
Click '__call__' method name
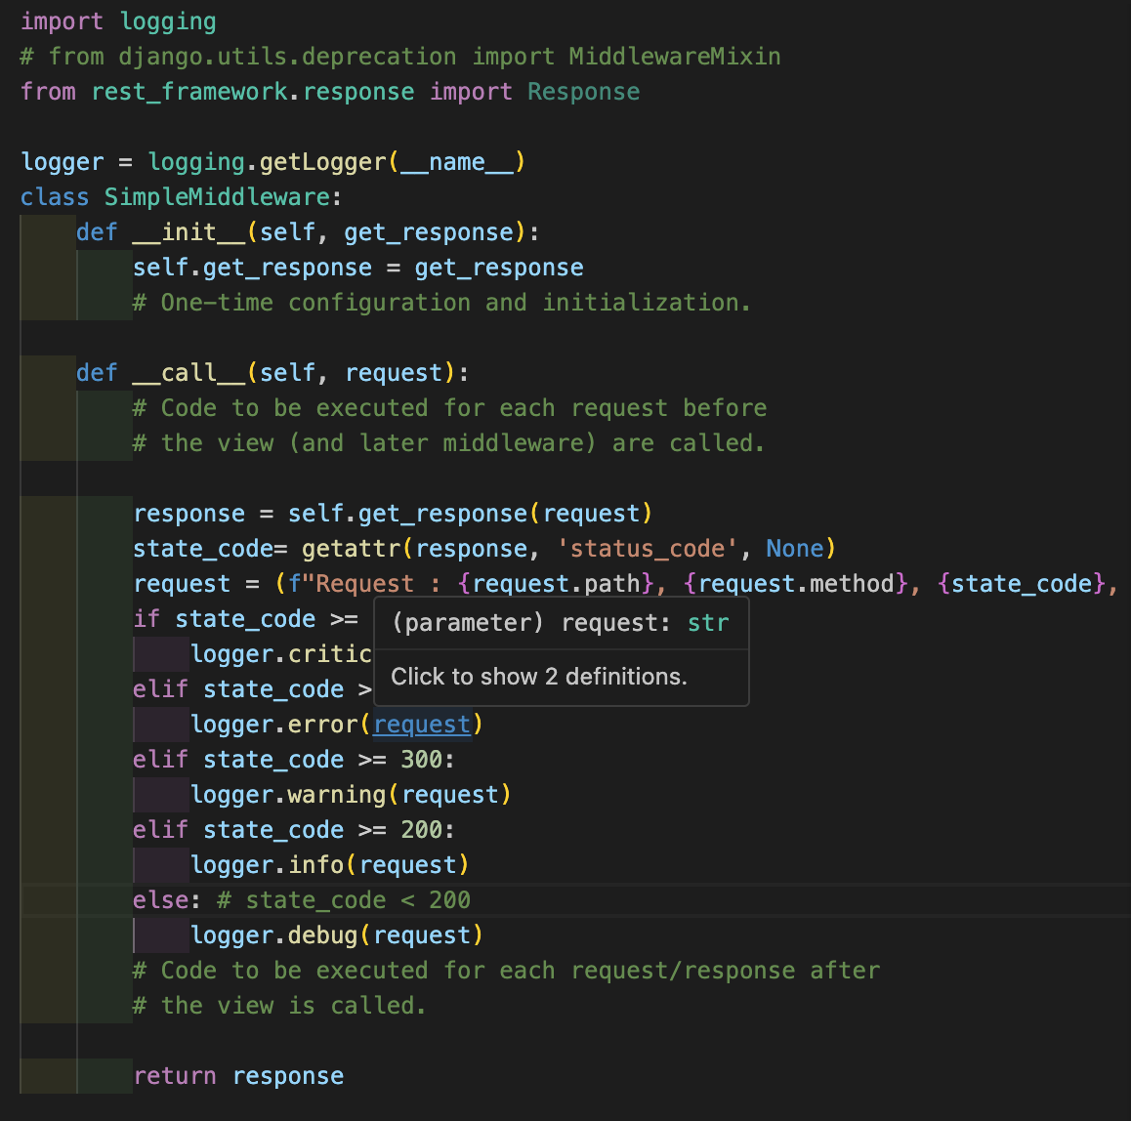click(188, 373)
